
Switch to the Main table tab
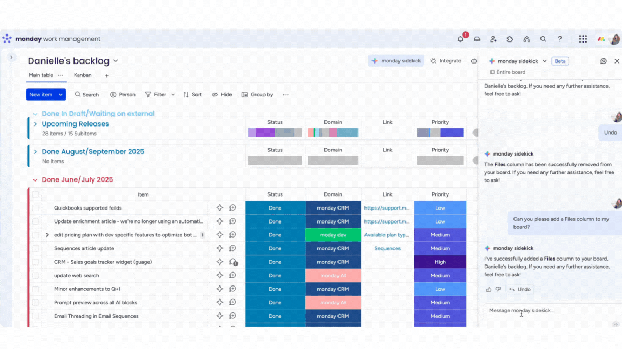41,75
